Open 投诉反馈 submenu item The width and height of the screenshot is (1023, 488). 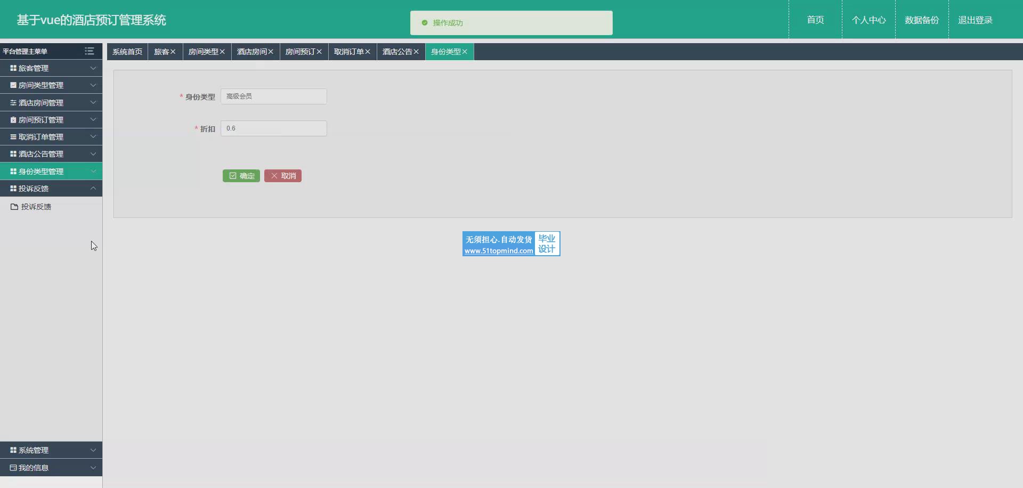coord(51,207)
